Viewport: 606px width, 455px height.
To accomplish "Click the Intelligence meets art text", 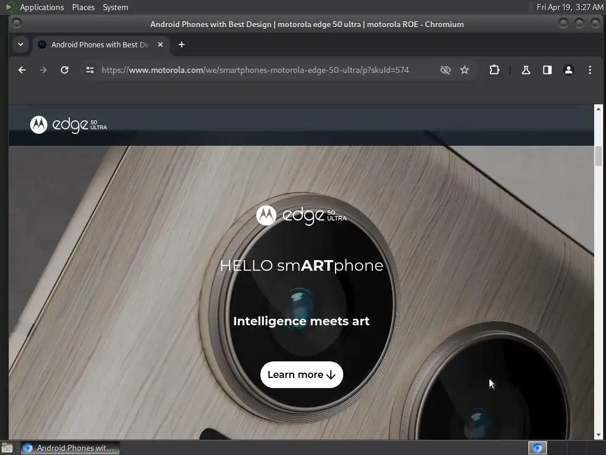I will click(301, 321).
